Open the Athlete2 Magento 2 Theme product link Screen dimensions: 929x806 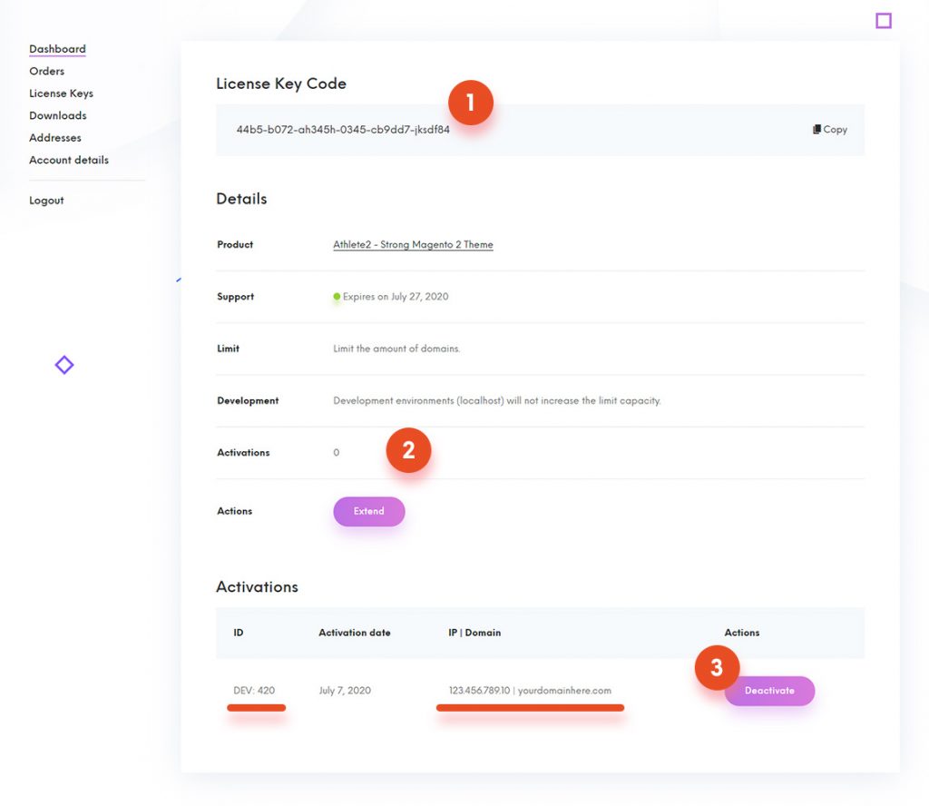click(x=413, y=244)
